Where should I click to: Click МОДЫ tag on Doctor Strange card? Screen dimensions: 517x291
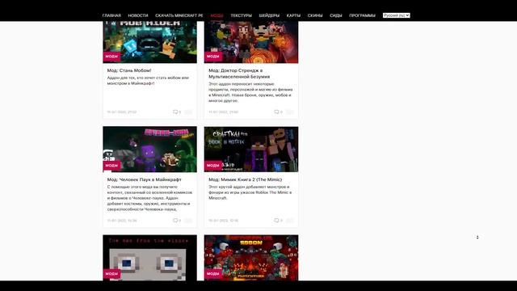(212, 57)
